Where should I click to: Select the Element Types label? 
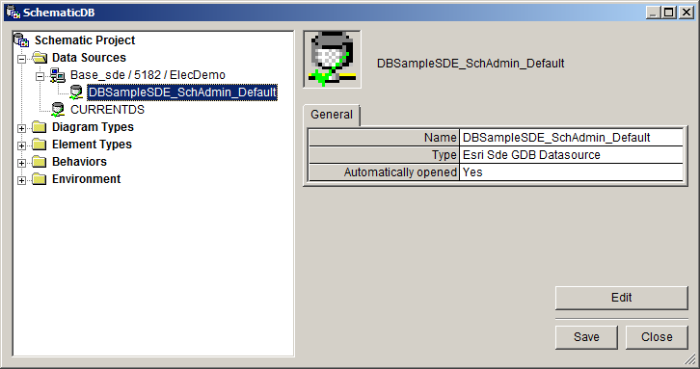pos(92,145)
